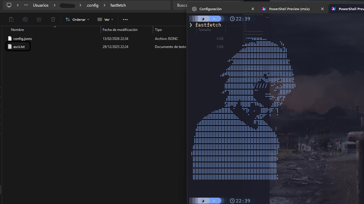Close the Configuración tab
The width and height of the screenshot is (364, 204).
[253, 9]
